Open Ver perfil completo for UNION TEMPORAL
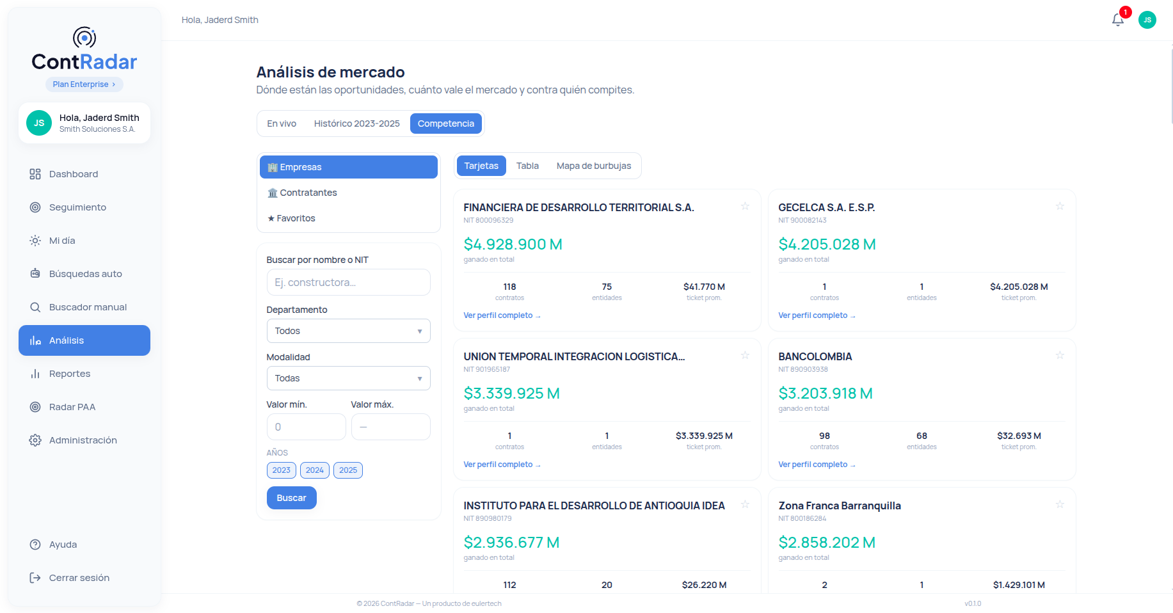This screenshot has height=613, width=1173. pyautogui.click(x=502, y=465)
